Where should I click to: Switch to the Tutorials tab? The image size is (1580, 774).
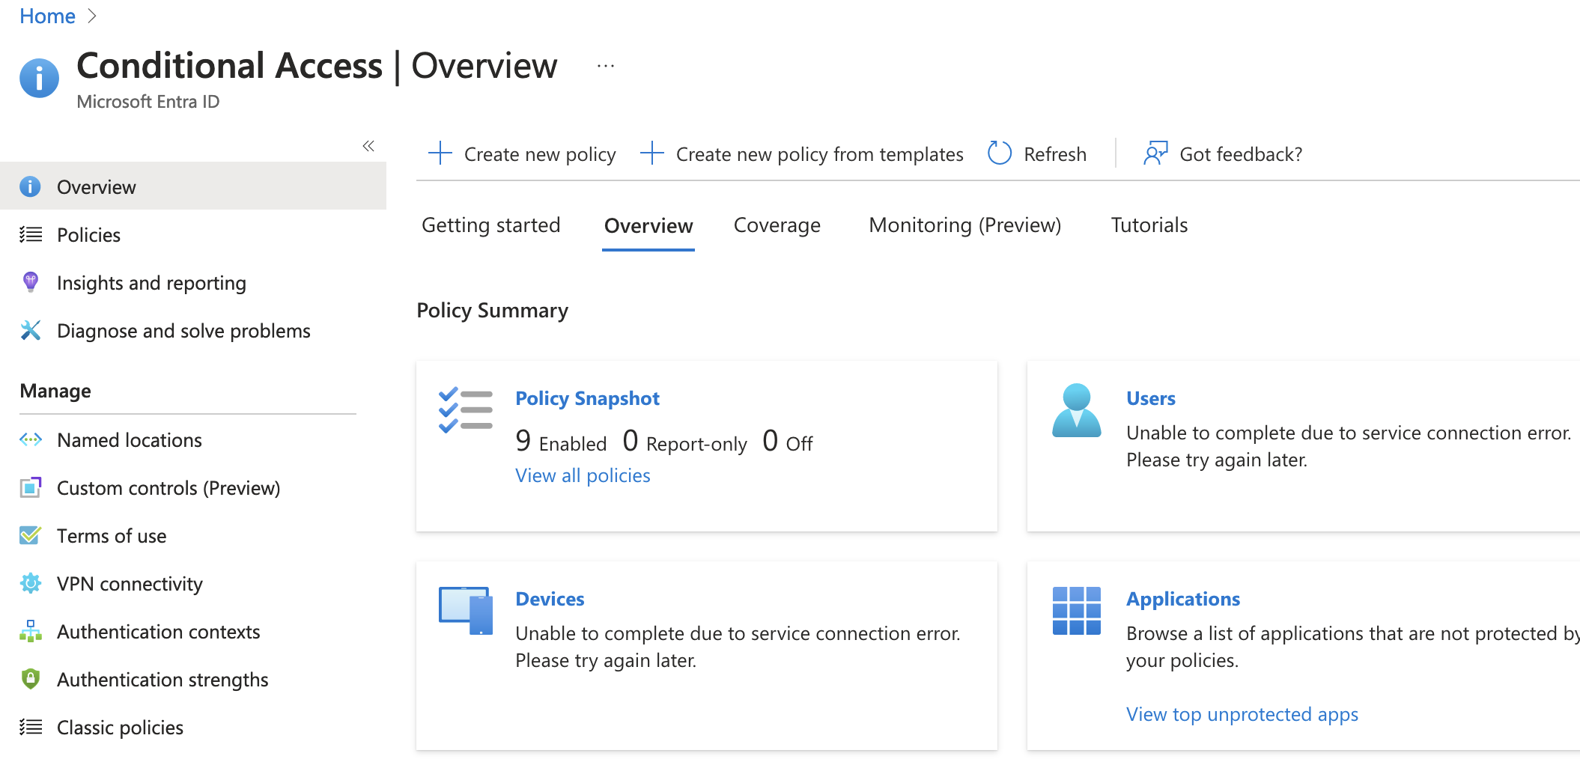(x=1149, y=225)
